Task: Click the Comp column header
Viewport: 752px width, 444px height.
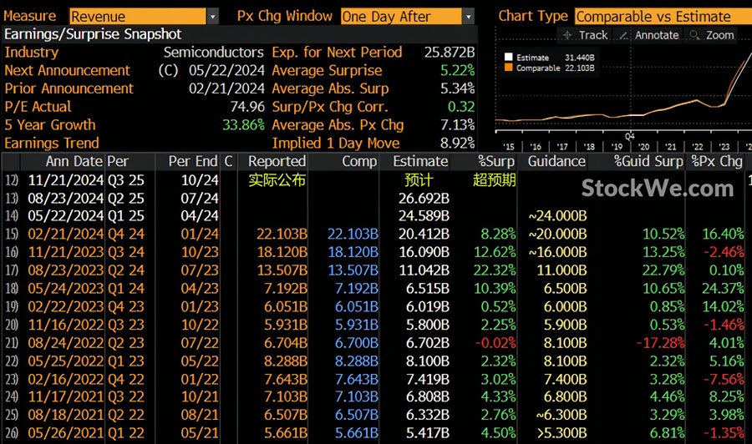Action: click(x=359, y=161)
